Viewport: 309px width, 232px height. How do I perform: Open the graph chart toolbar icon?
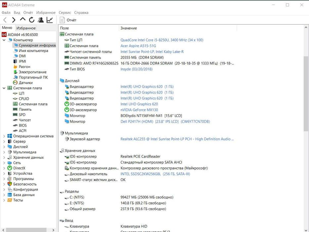pyautogui.click(x=50, y=20)
